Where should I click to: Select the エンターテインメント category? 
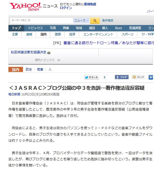point(98,34)
